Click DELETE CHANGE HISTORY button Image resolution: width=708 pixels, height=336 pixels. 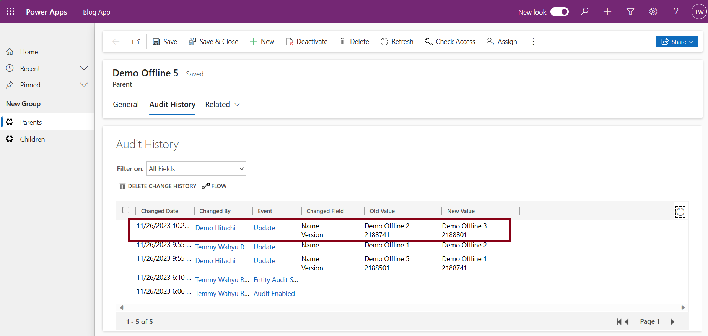pyautogui.click(x=158, y=186)
